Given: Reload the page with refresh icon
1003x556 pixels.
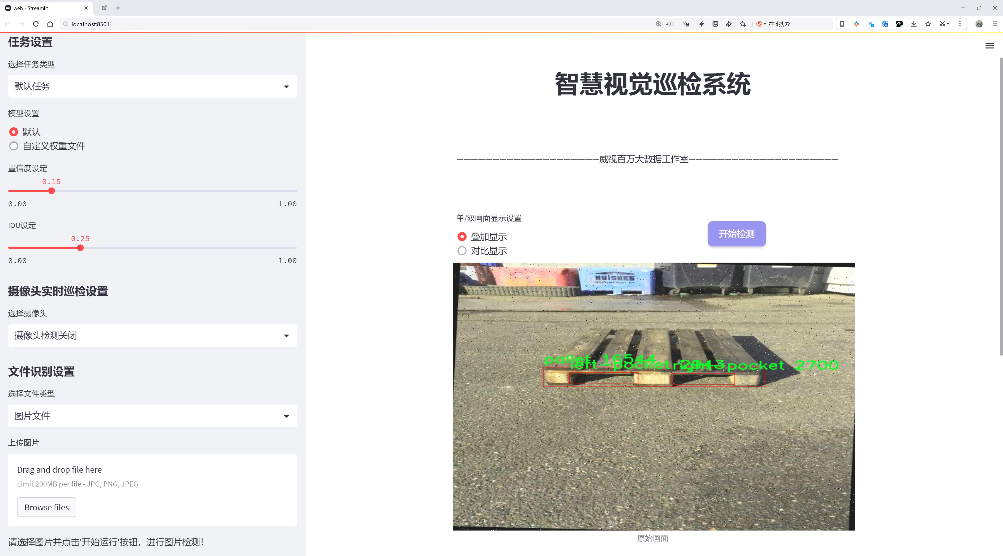Looking at the screenshot, I should pos(36,24).
